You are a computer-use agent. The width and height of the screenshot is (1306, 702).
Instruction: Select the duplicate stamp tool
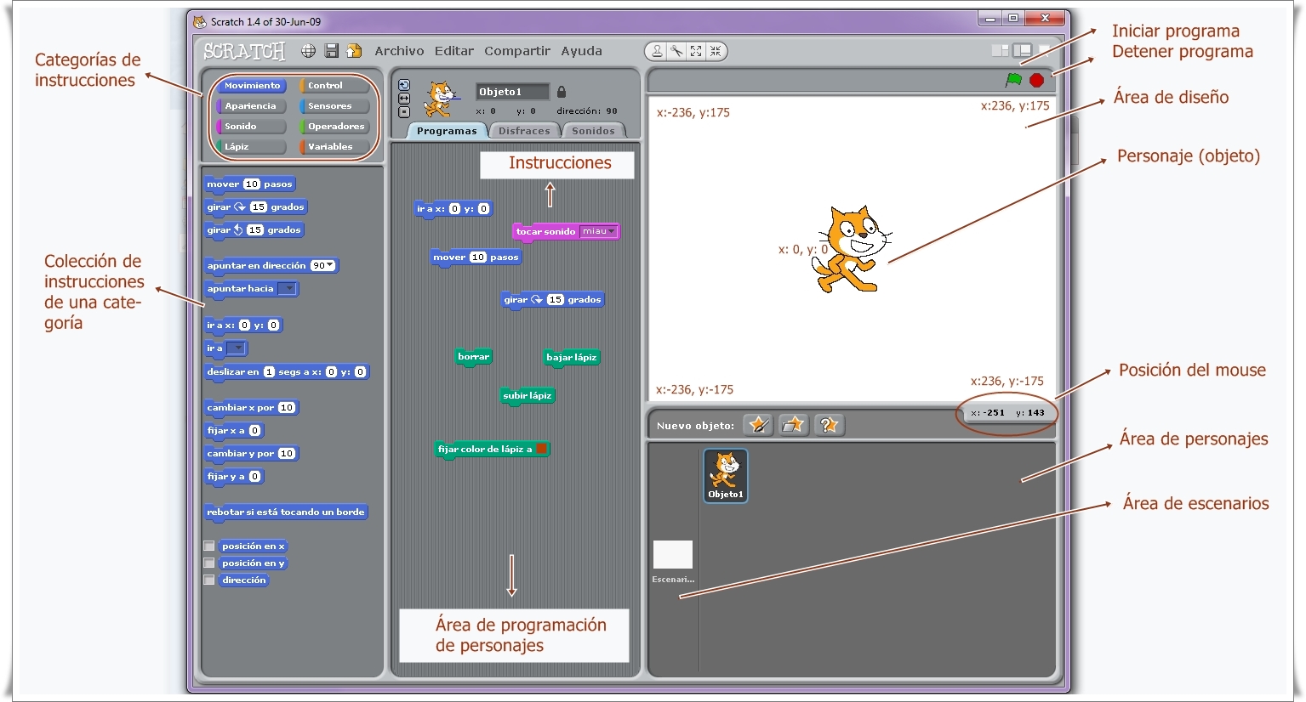tap(657, 51)
